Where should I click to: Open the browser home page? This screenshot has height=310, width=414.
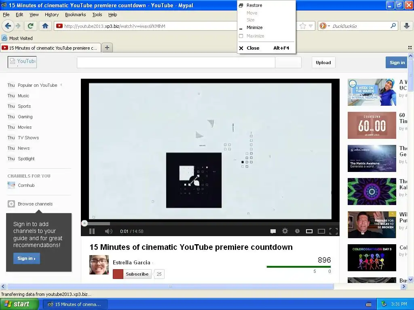(45, 26)
